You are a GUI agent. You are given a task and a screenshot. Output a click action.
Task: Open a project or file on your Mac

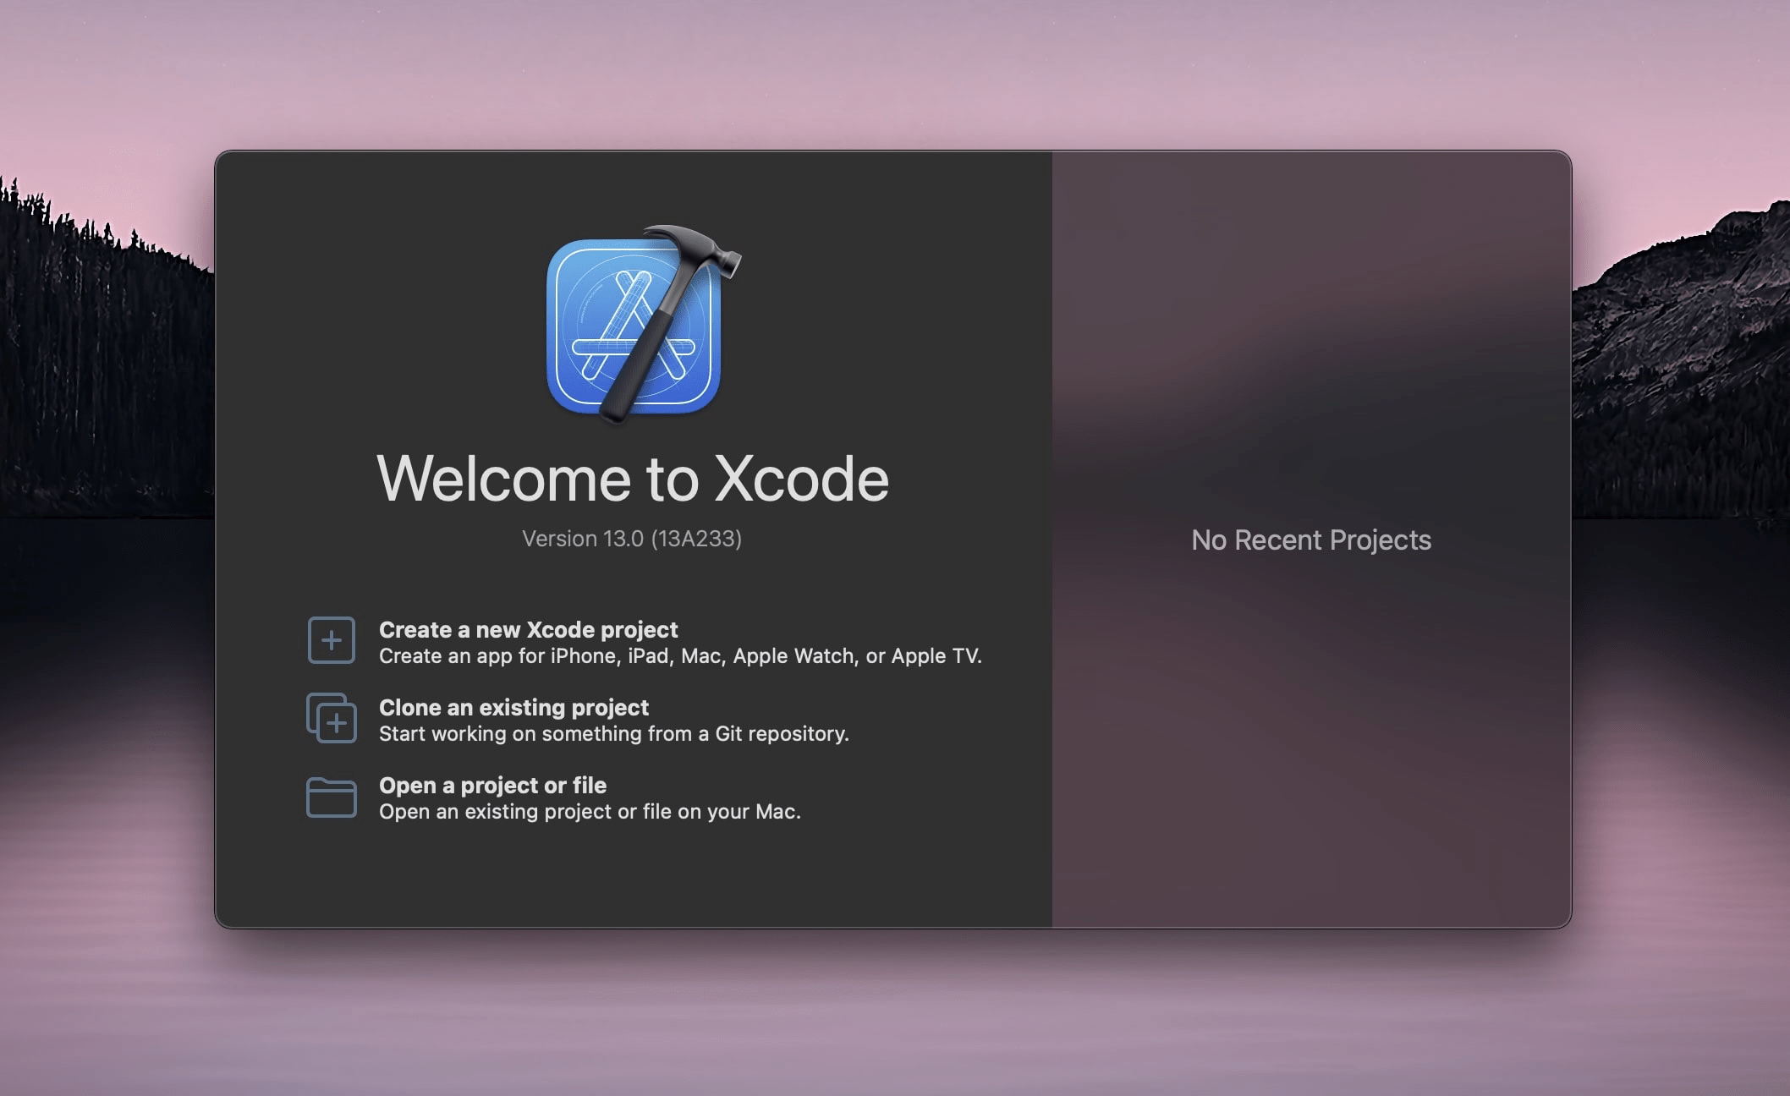[492, 785]
